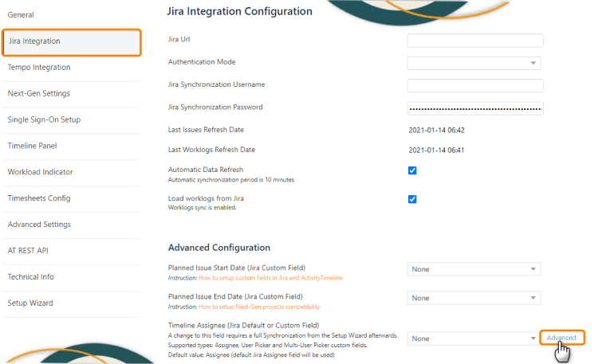The height and width of the screenshot is (364, 614).
Task: Open Timesheets Config page
Action: (x=39, y=198)
